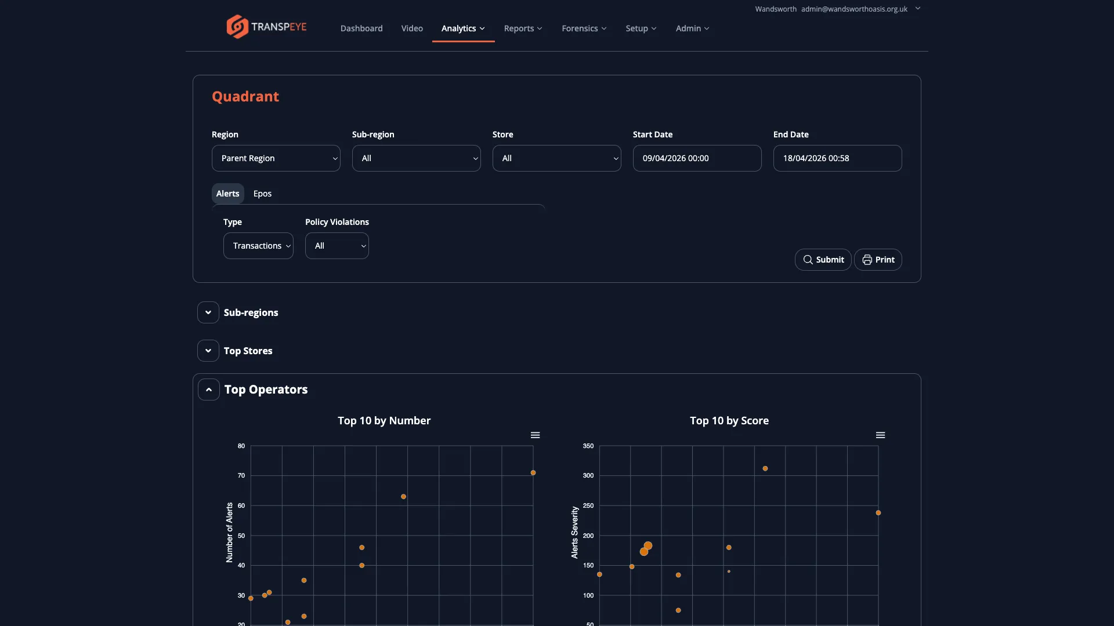Switch to the Epos tab
The height and width of the screenshot is (626, 1114).
click(262, 193)
